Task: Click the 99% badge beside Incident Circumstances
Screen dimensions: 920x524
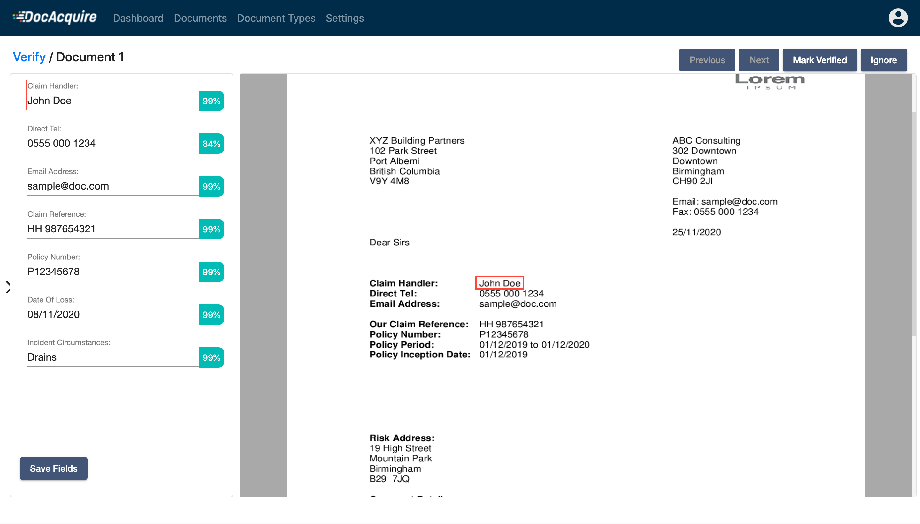Action: click(x=211, y=357)
